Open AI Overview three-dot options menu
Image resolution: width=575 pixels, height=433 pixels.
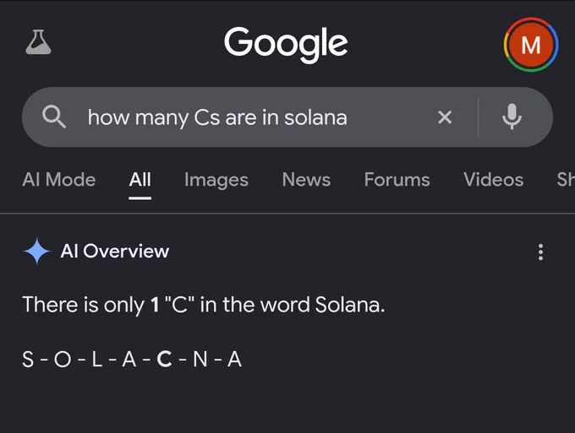pyautogui.click(x=540, y=252)
